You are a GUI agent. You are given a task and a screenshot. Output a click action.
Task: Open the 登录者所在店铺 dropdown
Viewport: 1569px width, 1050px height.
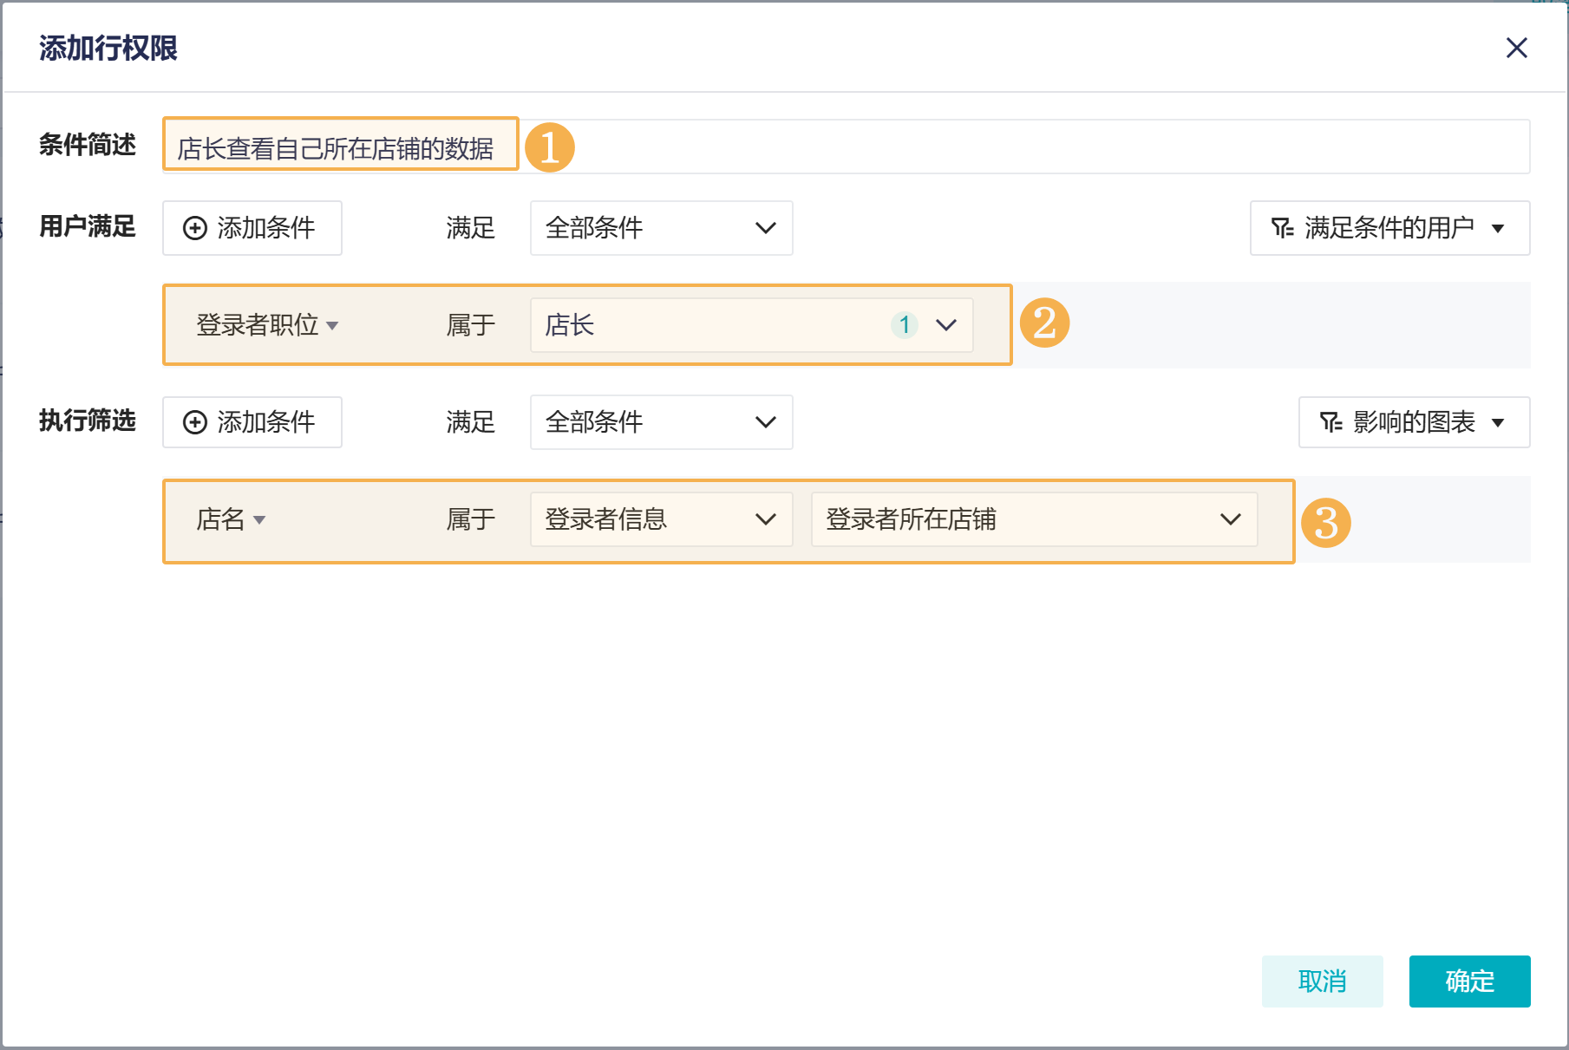click(1034, 519)
